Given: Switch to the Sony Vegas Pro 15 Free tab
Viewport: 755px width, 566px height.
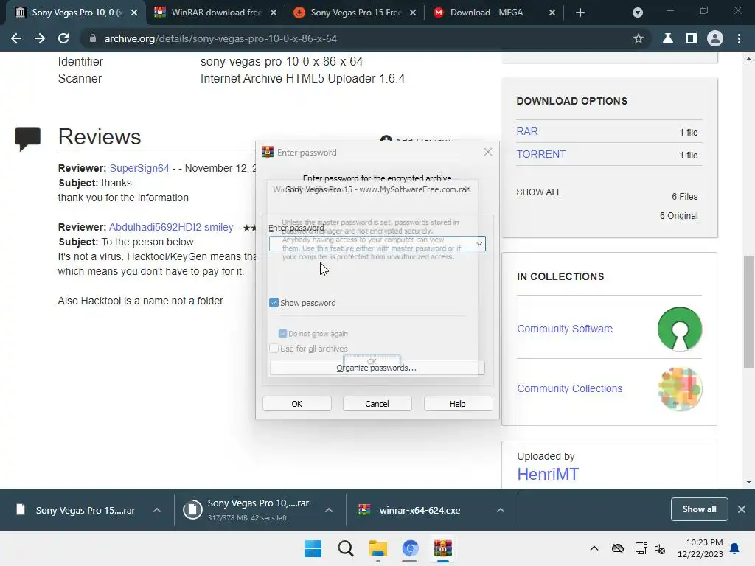Looking at the screenshot, I should 355,13.
